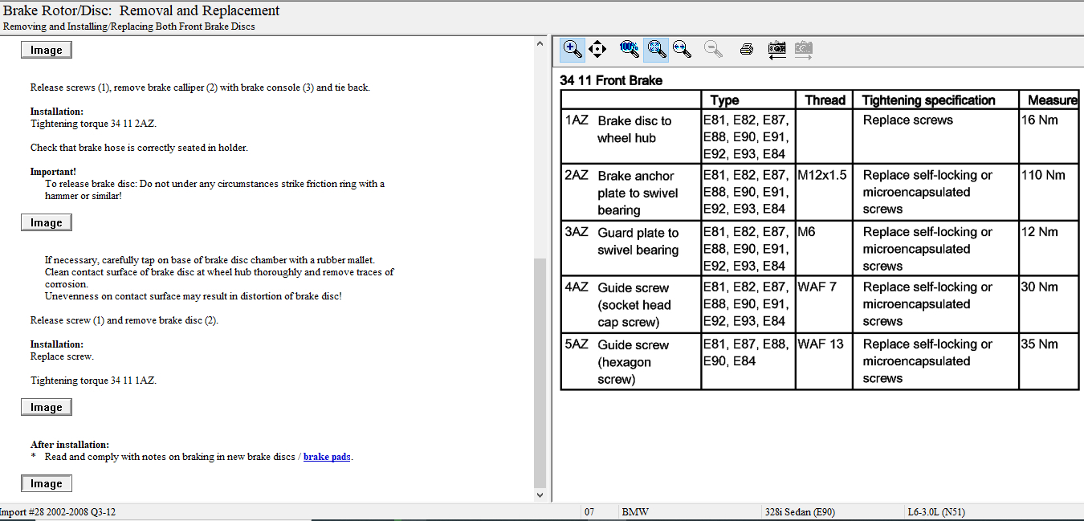Select the pan arrows tool
1084x521 pixels.
(x=597, y=49)
